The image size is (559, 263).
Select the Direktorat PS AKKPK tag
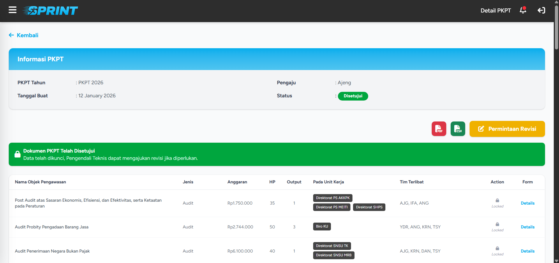[x=333, y=198]
